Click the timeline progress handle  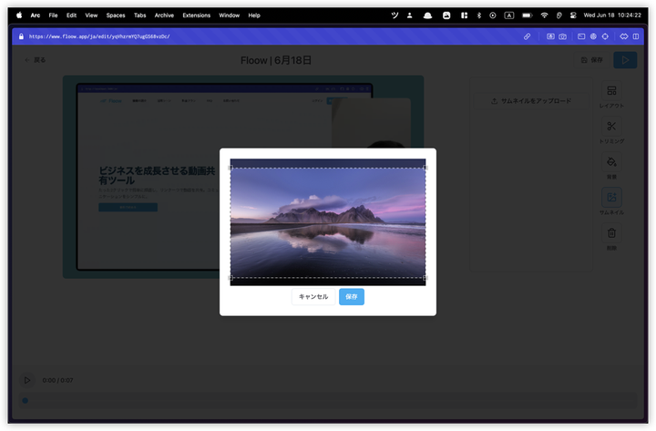click(x=25, y=400)
